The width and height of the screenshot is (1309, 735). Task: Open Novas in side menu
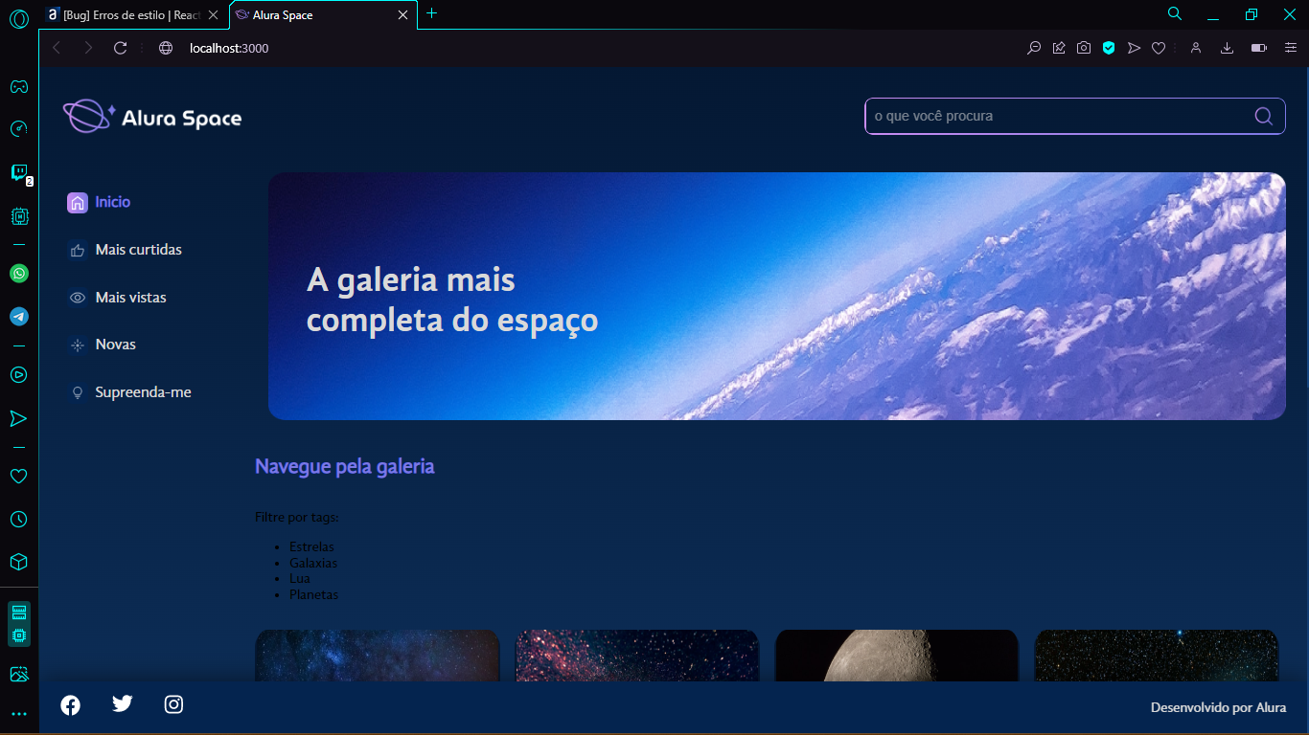(102, 345)
